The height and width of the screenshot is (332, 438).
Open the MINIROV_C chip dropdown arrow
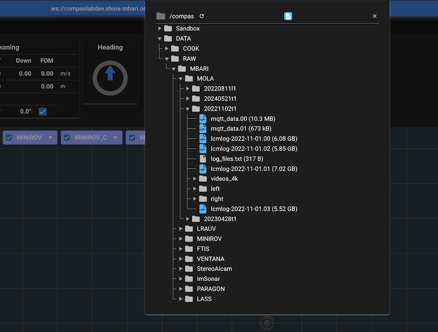click(x=115, y=138)
